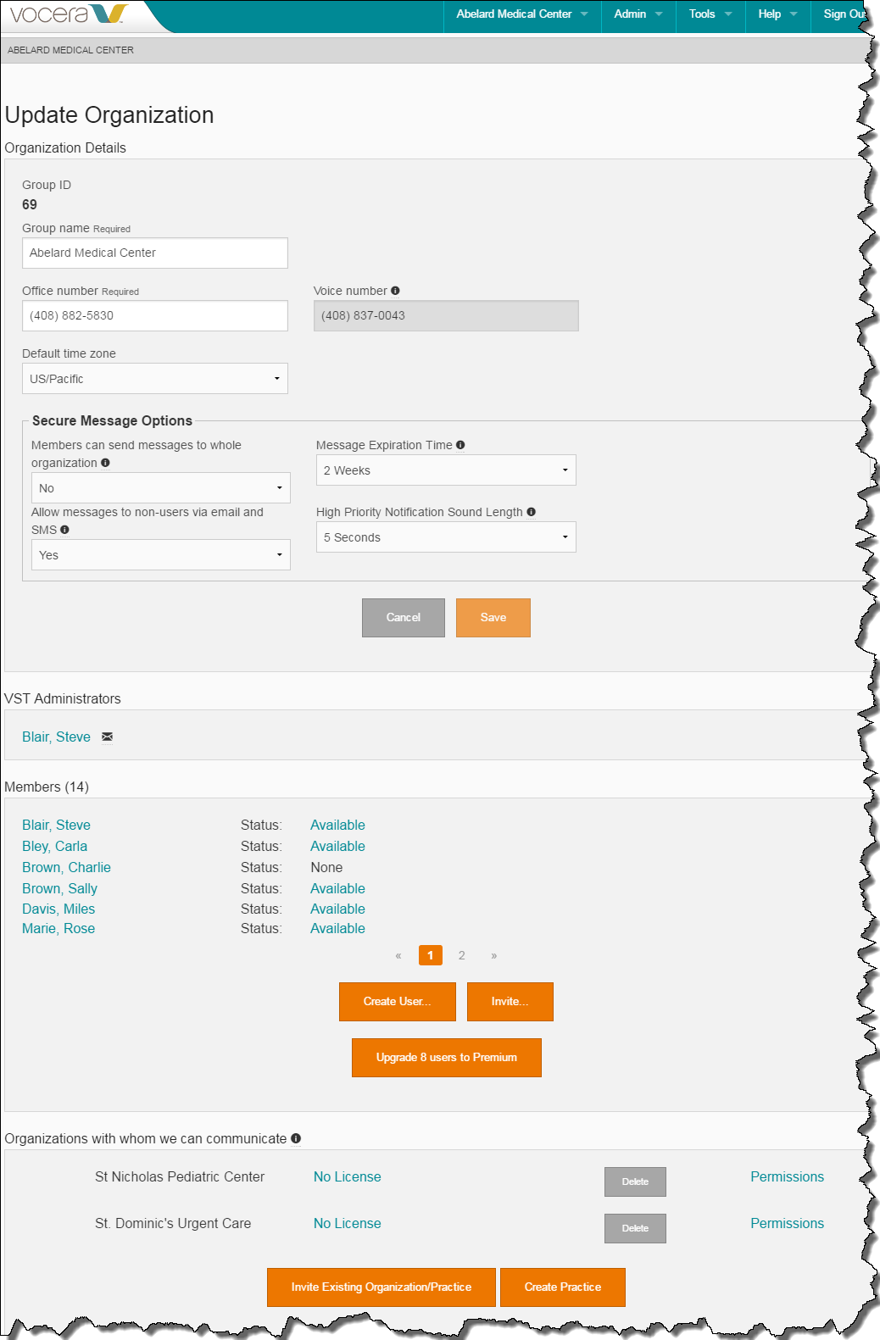Click Available status for Brown, Sally
This screenshot has height=1340, width=880.
point(337,889)
